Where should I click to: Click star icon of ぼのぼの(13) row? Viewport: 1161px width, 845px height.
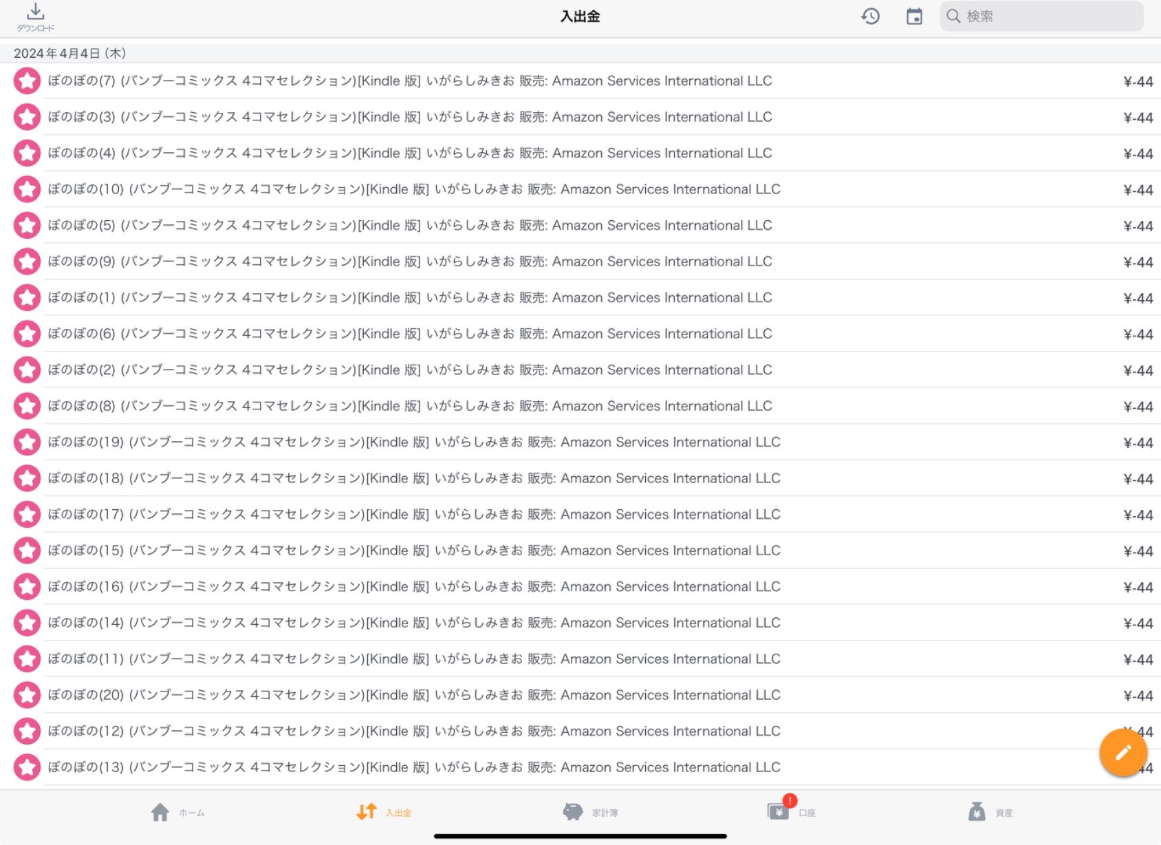coord(28,767)
